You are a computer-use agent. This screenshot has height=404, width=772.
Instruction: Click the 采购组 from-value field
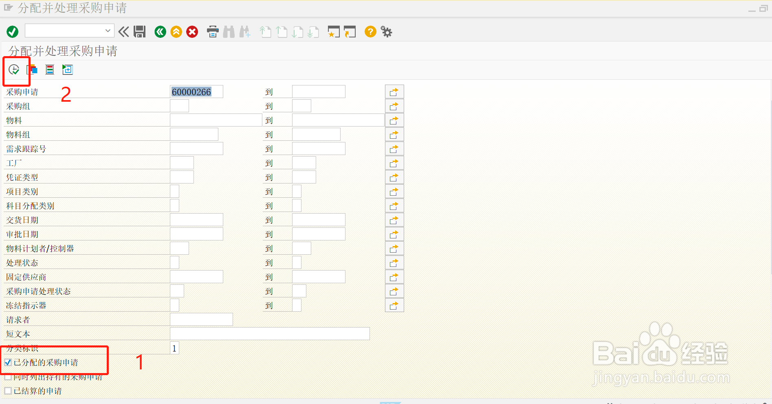click(179, 106)
